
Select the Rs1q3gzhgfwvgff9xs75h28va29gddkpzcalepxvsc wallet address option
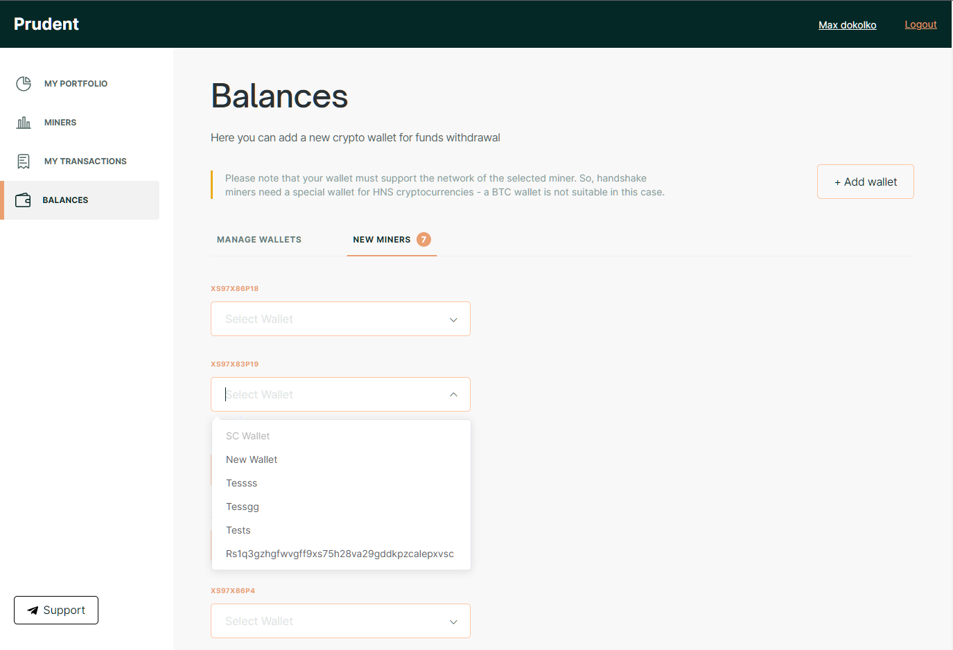(341, 554)
